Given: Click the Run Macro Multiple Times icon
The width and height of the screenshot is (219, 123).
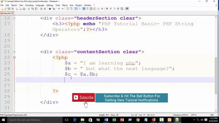Looking at the screenshot, I should 118,9.
